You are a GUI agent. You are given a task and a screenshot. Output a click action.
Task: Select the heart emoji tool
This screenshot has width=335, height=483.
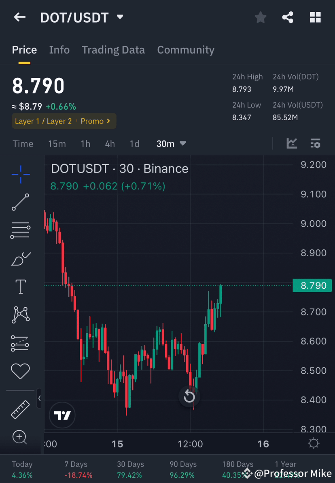(20, 371)
